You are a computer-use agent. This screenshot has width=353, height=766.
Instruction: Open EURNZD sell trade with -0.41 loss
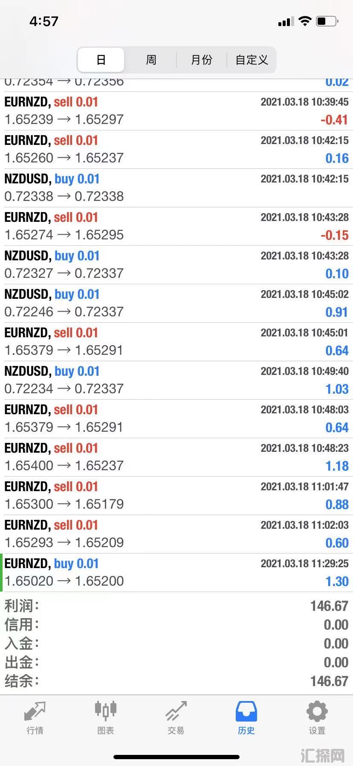[x=176, y=111]
